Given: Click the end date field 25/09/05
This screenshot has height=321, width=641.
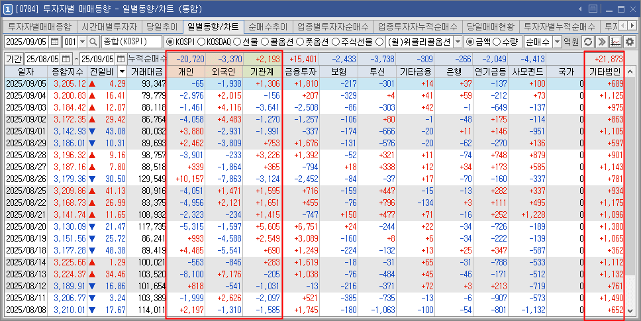Looking at the screenshot, I should (x=98, y=59).
